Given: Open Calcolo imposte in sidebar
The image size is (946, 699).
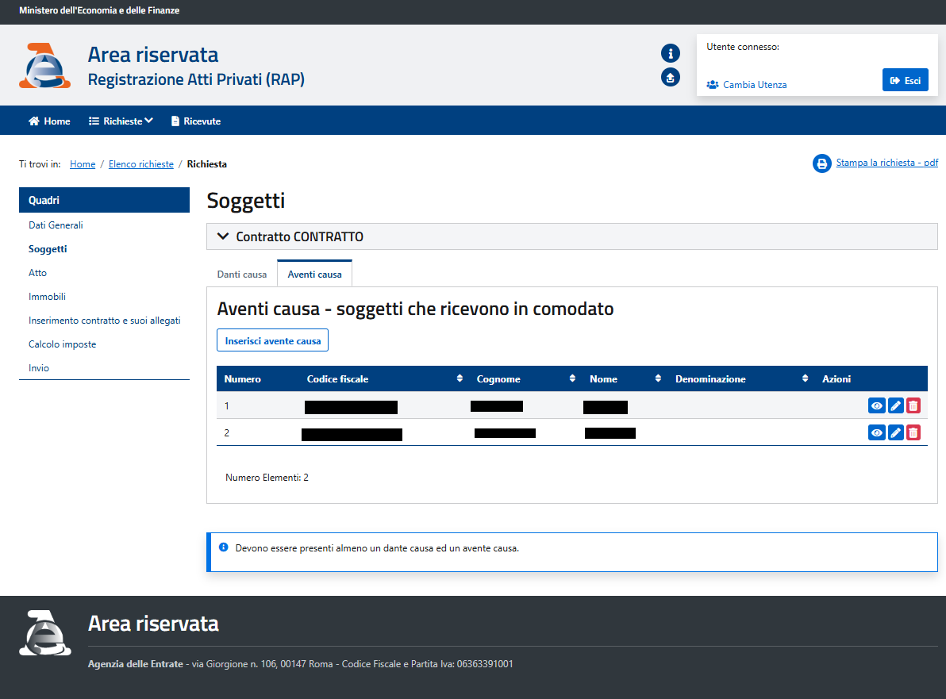Looking at the screenshot, I should pyautogui.click(x=62, y=344).
